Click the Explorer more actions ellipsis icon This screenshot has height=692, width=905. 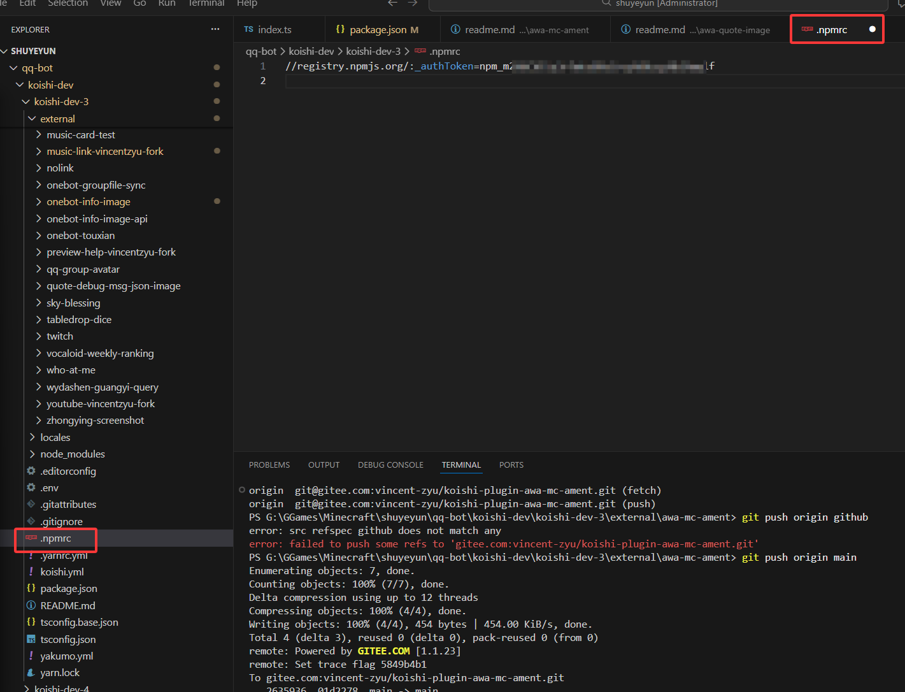point(215,29)
